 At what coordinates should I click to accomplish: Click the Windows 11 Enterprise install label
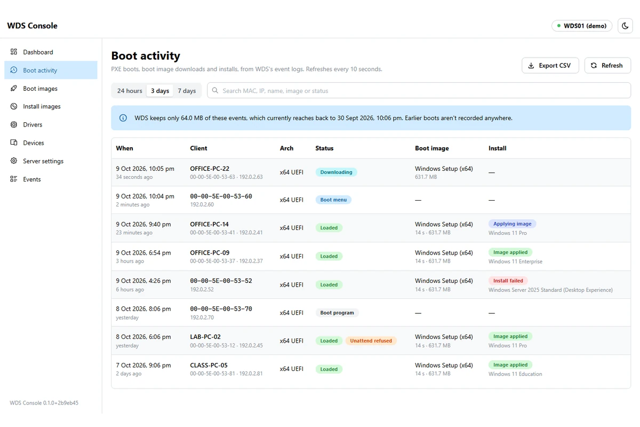pos(515,262)
